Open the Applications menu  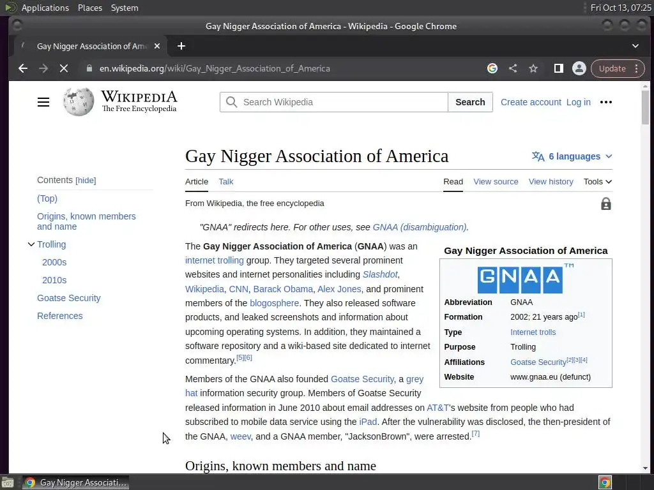tap(45, 8)
